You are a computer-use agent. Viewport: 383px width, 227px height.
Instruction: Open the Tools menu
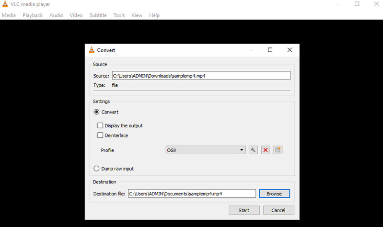coord(119,15)
